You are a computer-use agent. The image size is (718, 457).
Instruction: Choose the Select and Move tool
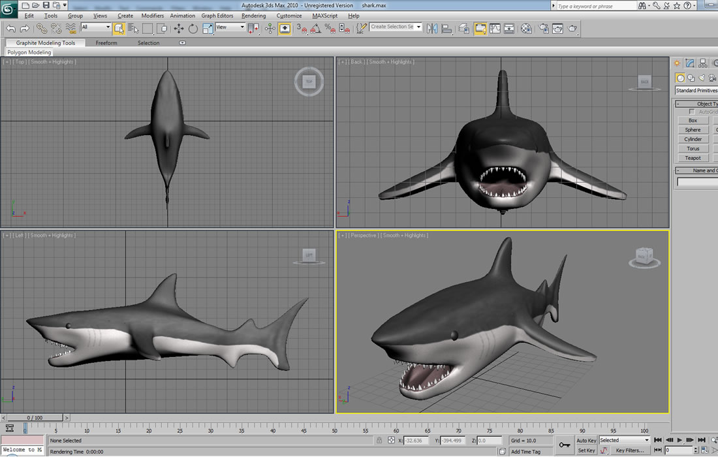178,29
